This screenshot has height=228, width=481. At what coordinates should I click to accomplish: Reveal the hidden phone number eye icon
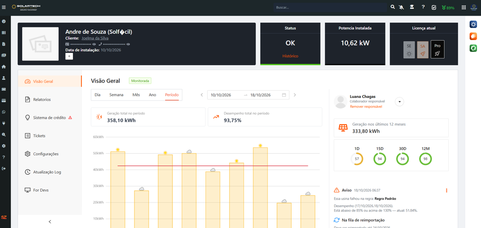(128, 44)
